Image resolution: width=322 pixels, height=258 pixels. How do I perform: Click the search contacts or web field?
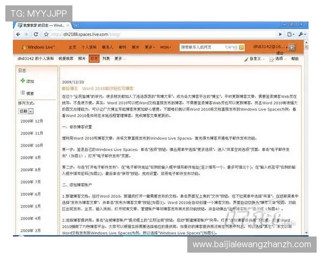tap(202, 47)
